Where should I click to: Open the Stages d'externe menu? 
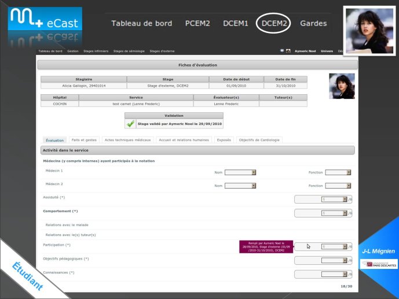point(162,51)
